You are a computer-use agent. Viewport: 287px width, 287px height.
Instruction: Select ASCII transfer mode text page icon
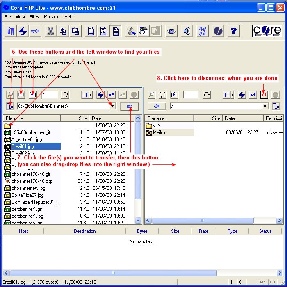pyautogui.click(x=91, y=31)
